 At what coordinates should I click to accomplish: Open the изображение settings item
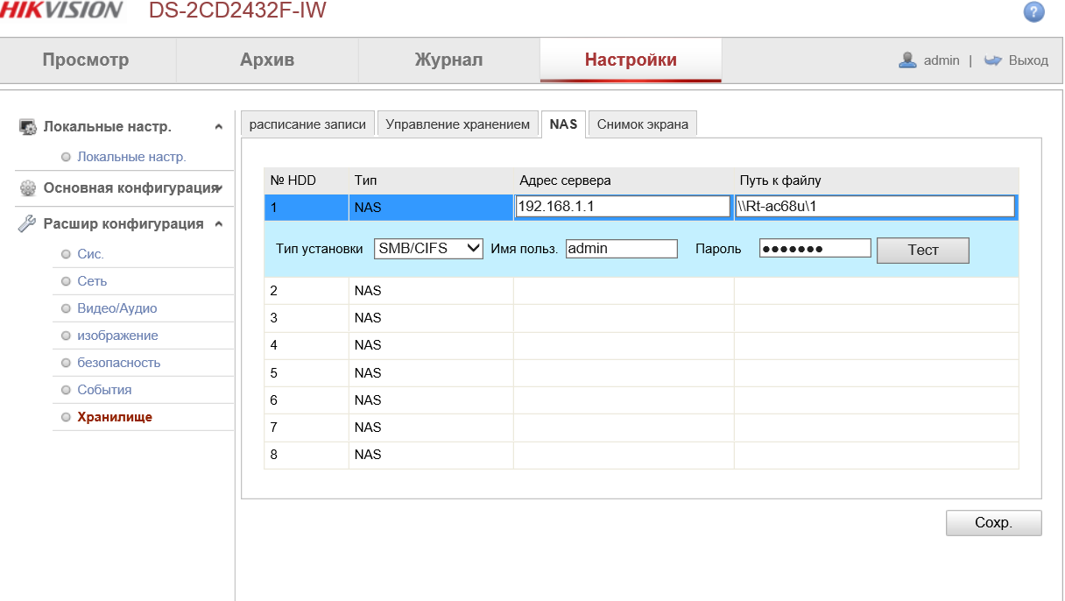(117, 336)
